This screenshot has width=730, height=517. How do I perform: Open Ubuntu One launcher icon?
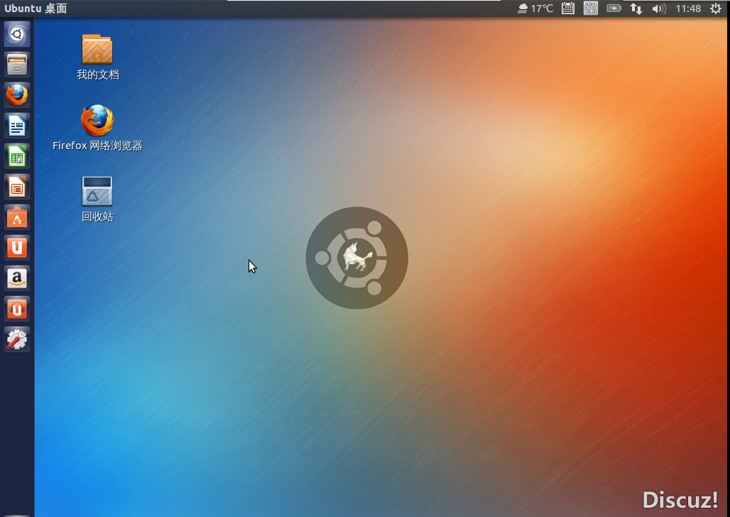(x=17, y=248)
